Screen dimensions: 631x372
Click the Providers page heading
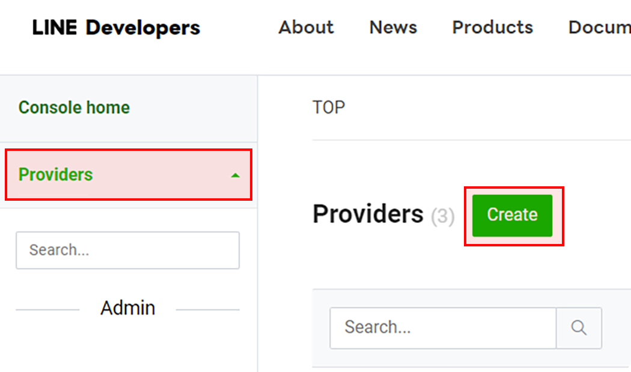368,215
